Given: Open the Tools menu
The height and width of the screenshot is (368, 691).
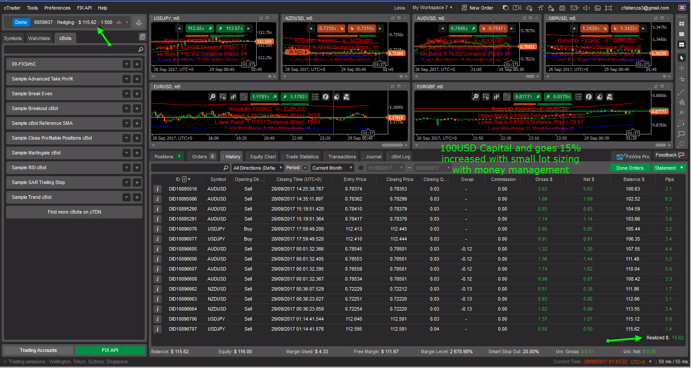Looking at the screenshot, I should [x=32, y=8].
